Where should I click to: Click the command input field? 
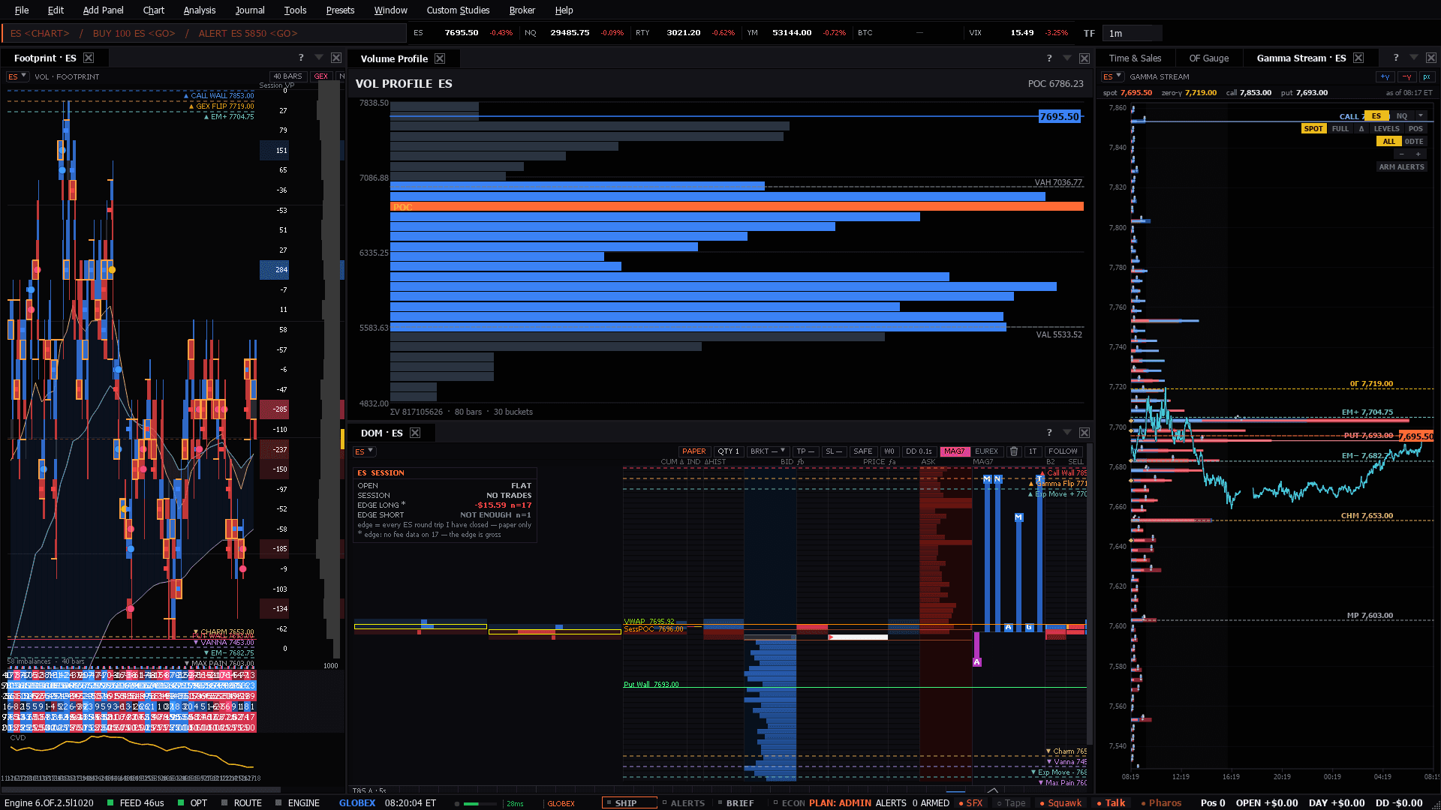tap(204, 33)
